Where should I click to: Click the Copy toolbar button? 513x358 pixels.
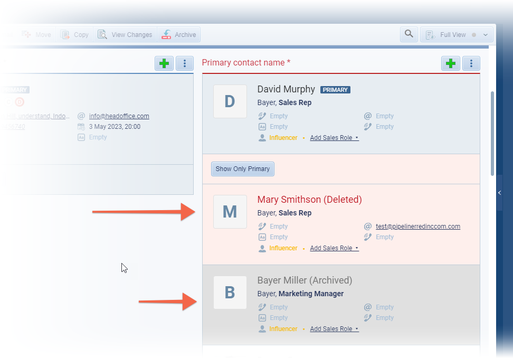point(74,35)
